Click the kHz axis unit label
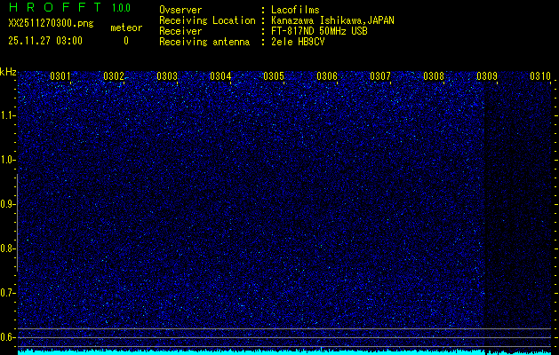 click(x=8, y=71)
